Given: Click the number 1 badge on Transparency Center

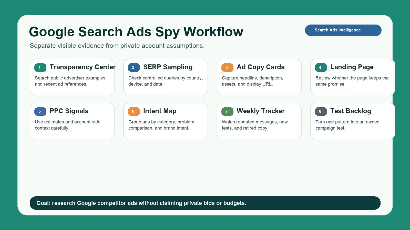Looking at the screenshot, I should 40,67.
